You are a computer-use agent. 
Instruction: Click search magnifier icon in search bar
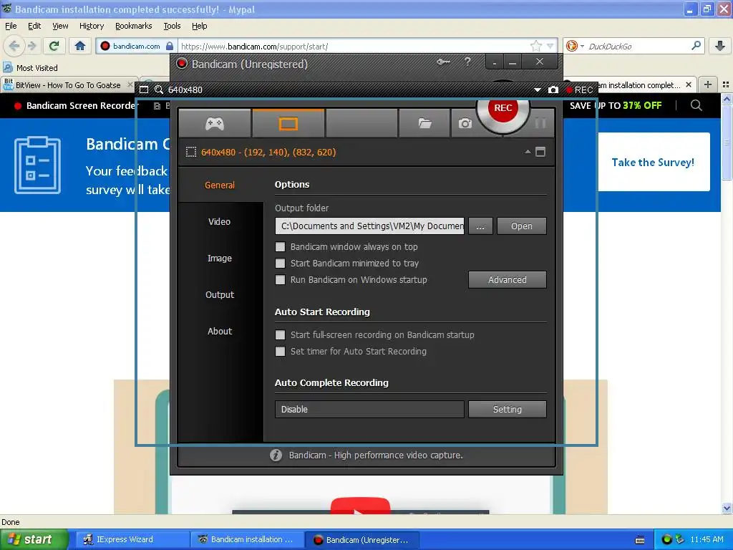click(x=696, y=46)
